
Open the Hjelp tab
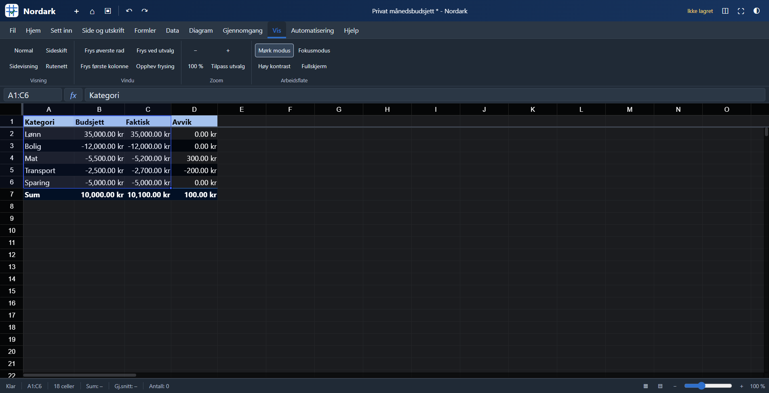click(x=351, y=30)
